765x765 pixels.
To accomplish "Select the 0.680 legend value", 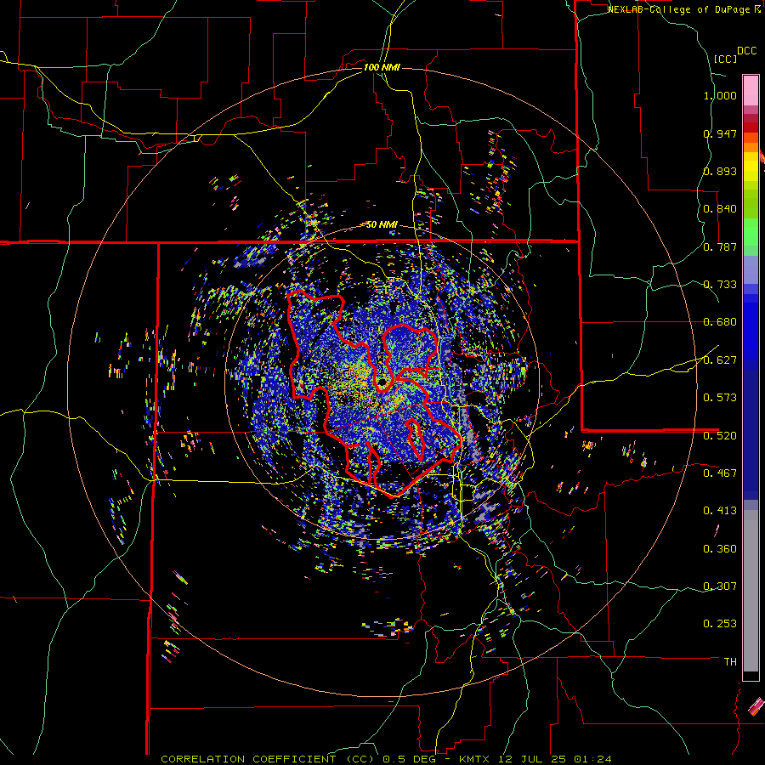I will [x=720, y=322].
